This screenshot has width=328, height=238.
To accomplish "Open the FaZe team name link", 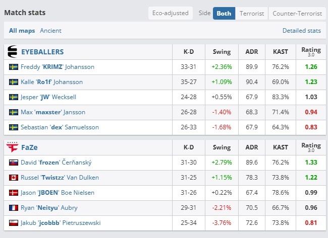I will click(29, 147).
